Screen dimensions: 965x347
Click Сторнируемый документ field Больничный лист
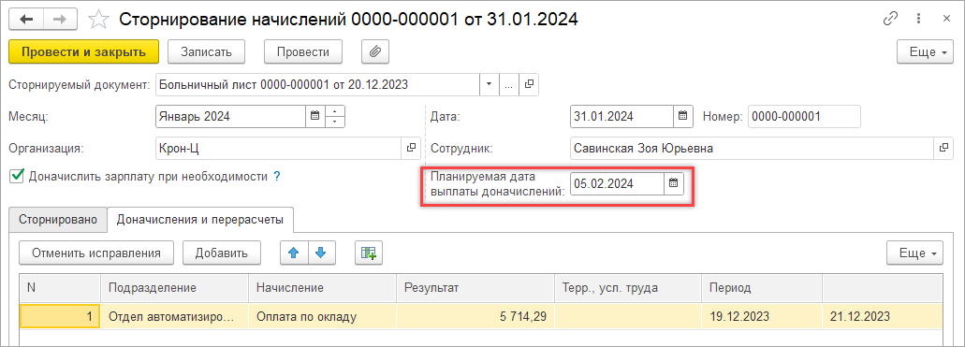[317, 85]
